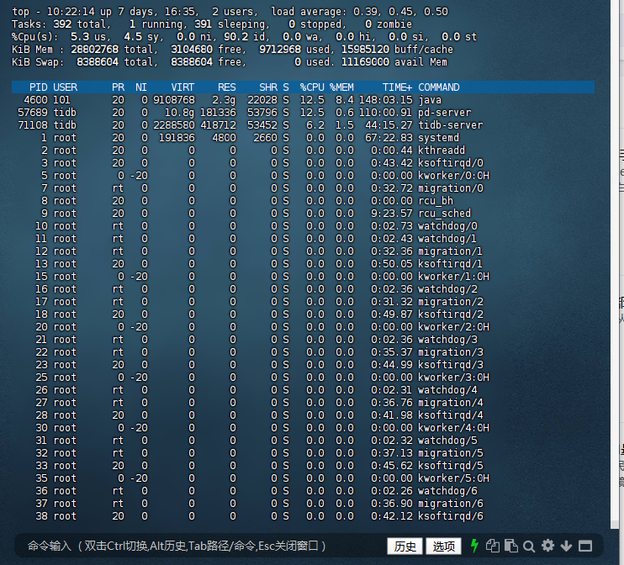Click the kworker/3:0H process name

[x=453, y=378]
